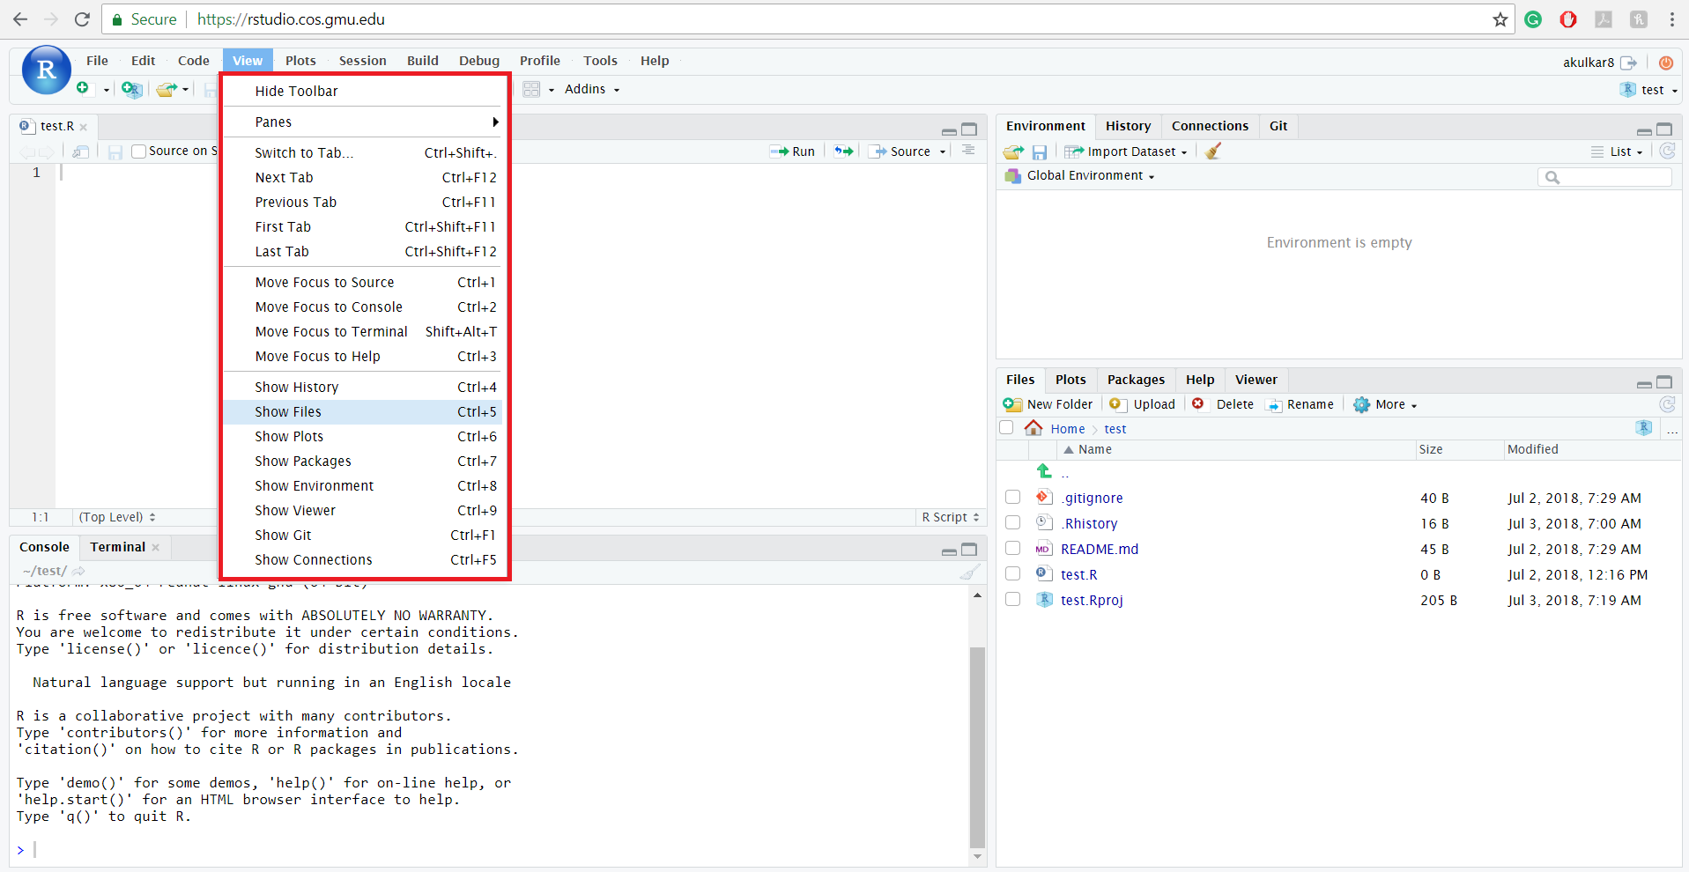Click the Run button
Screen dimensions: 1689x872
point(792,151)
